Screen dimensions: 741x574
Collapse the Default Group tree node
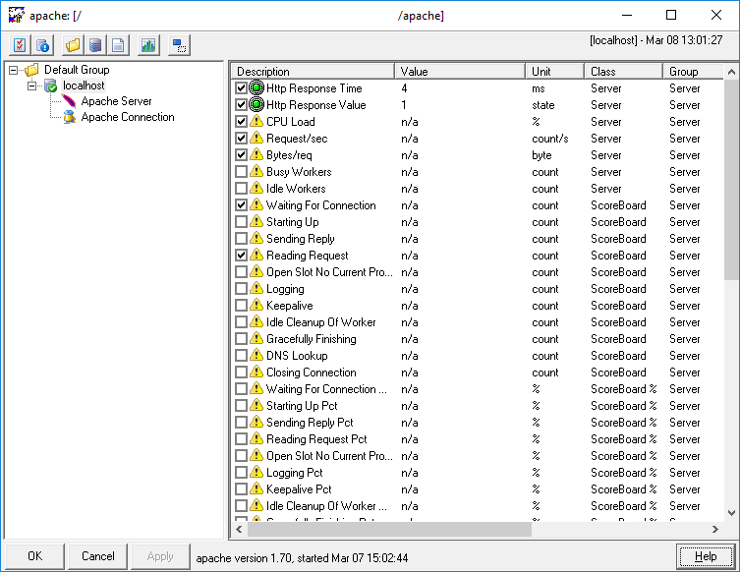tap(13, 70)
